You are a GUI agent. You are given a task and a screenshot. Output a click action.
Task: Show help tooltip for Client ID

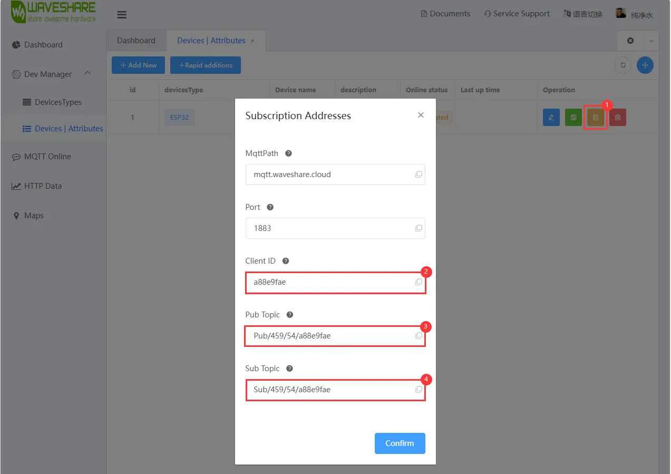point(286,261)
